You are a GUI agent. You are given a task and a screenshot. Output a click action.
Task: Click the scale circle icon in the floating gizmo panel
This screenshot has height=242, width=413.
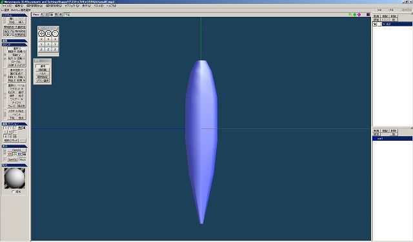click(x=48, y=34)
